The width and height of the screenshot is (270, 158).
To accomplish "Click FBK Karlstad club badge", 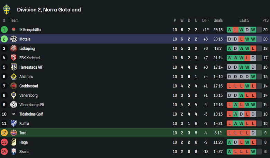I will [13, 58].
